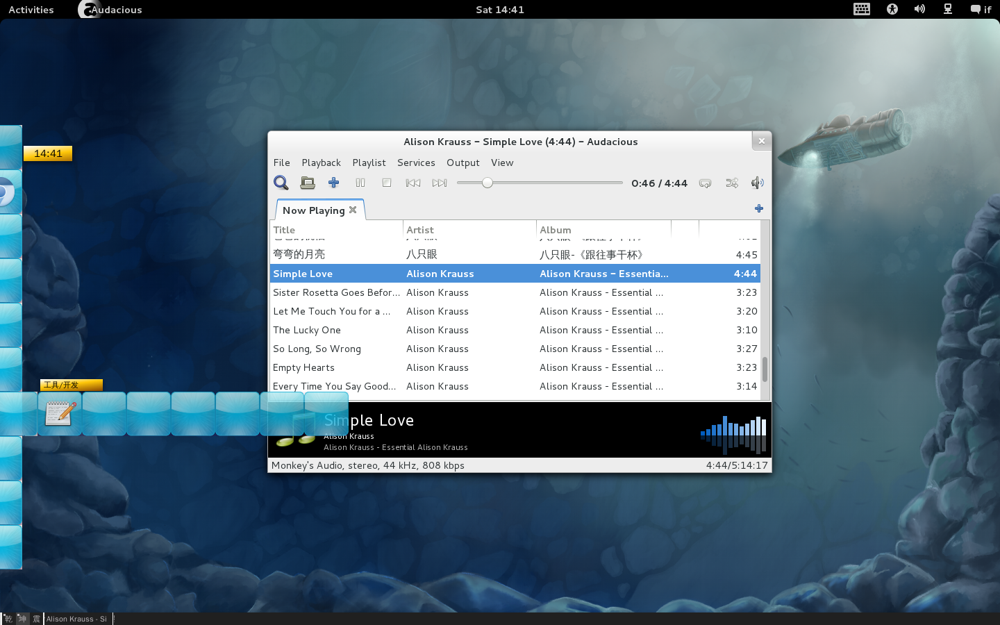
Task: Click the Open Files folder icon
Action: click(308, 183)
